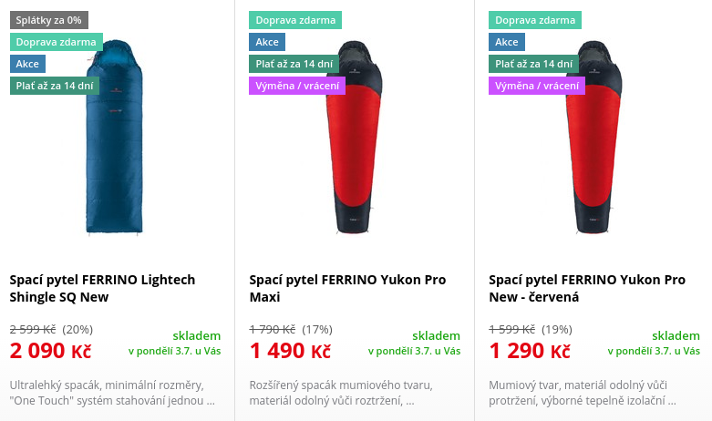
Task: Click 'Spací pytel FERRINO Lightech Shingle SQ New' title
Action: 102,288
